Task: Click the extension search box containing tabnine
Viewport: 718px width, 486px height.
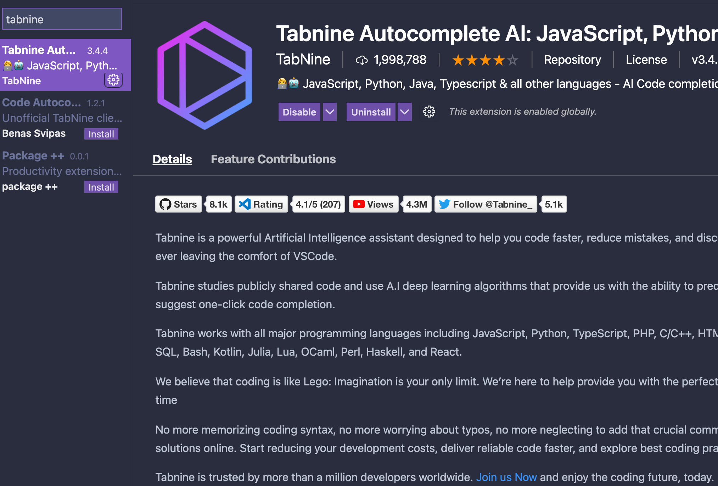Action: pos(62,19)
